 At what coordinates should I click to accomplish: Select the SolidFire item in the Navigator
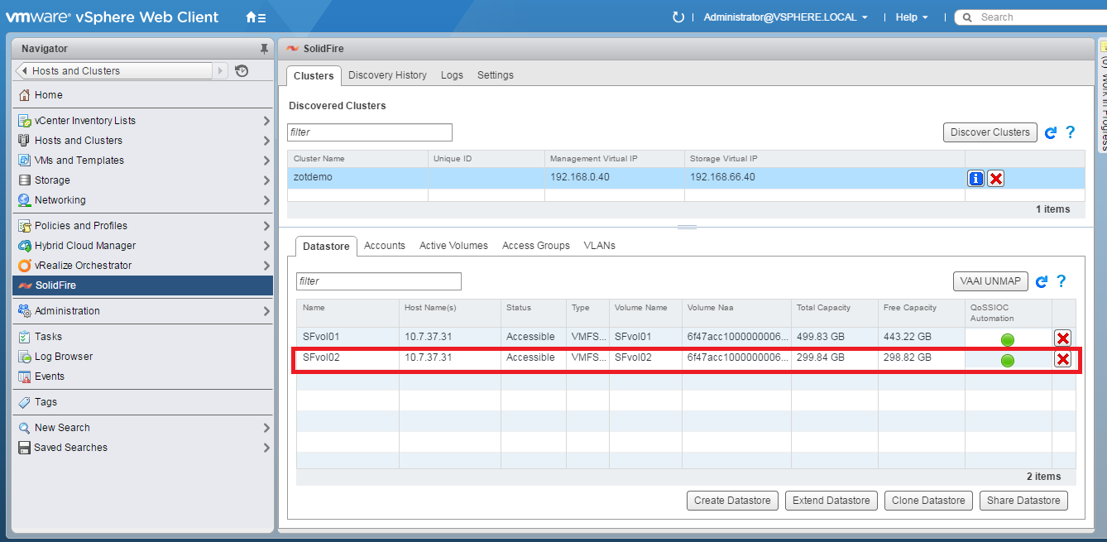tap(142, 285)
